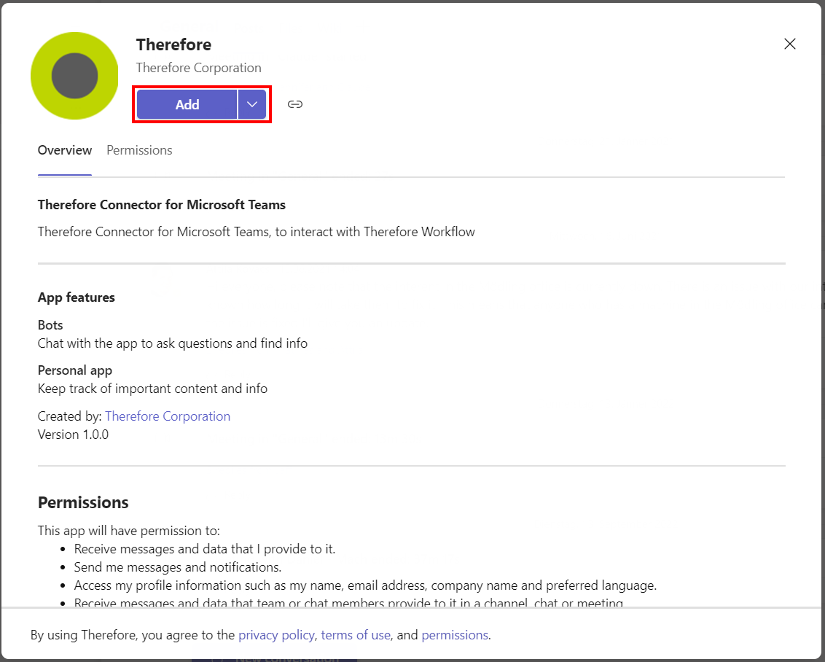The height and width of the screenshot is (662, 825).
Task: Click the Version 1.0.0 text
Action: coord(73,435)
